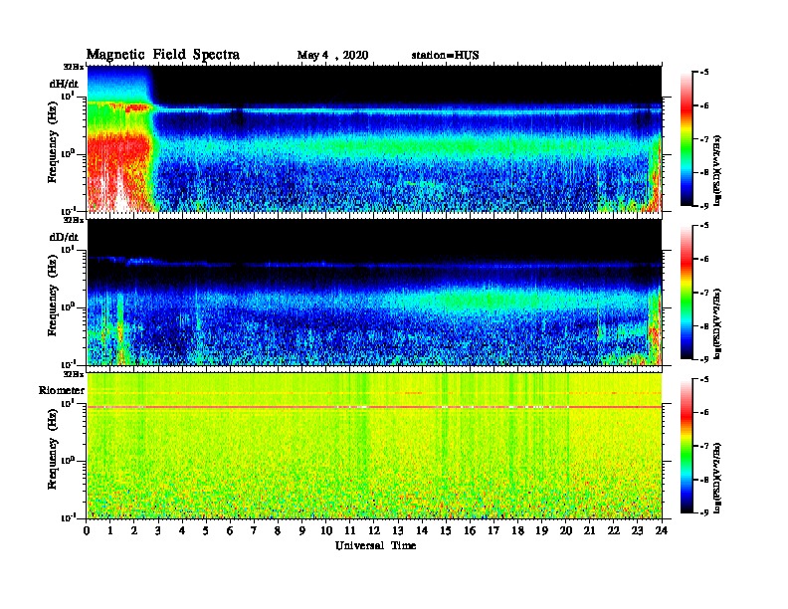
Task: Click the "3" hour tick label
Action: [158, 531]
